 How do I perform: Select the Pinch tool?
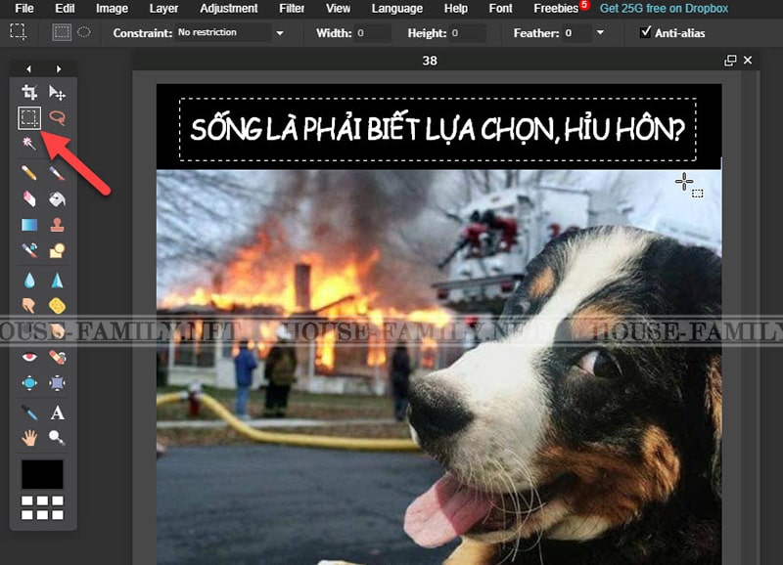(x=57, y=383)
